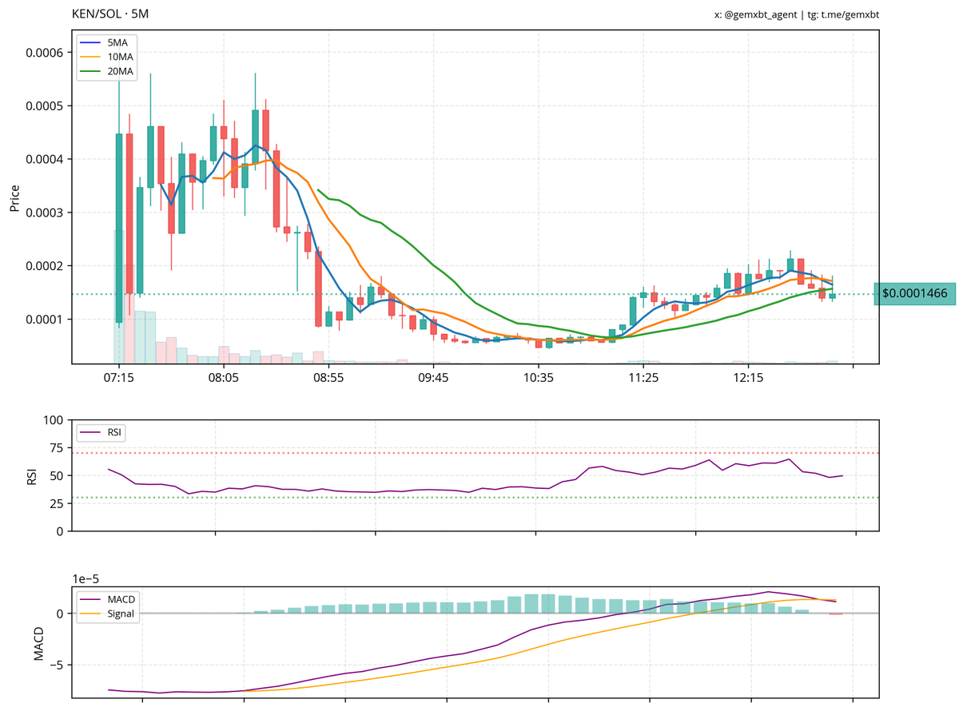Click the Price y-axis title
Viewport: 959px width, 711px height.
coord(14,197)
